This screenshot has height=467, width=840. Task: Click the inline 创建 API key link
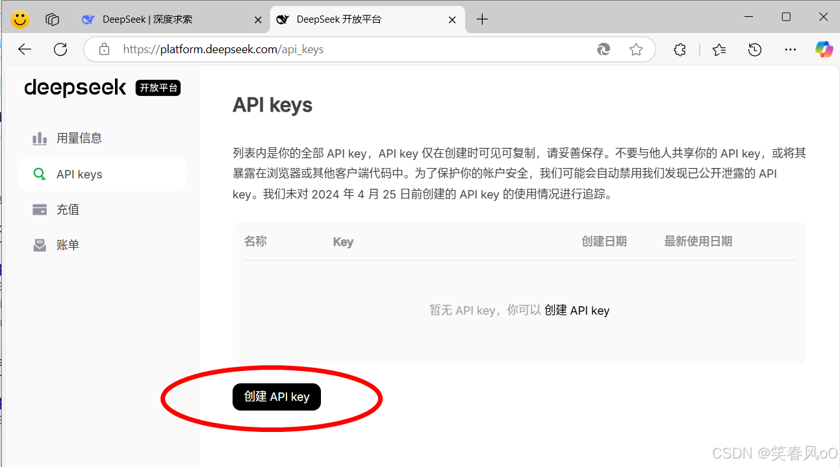click(577, 310)
